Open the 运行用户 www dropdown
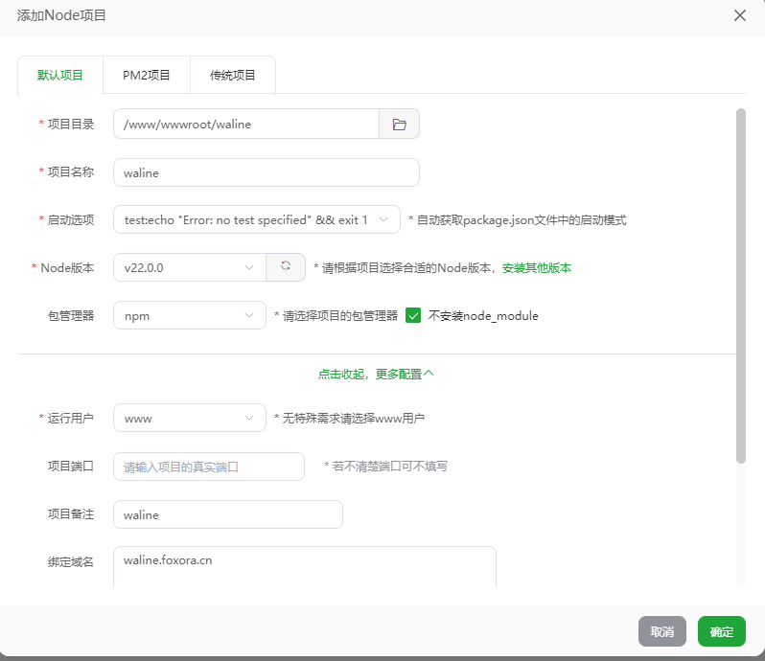 189,419
